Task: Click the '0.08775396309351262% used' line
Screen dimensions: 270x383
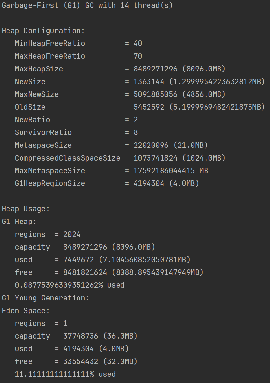Action: tap(69, 285)
